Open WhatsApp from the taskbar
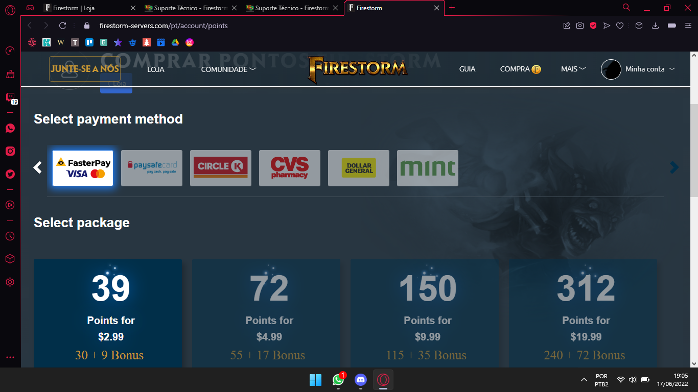This screenshot has width=698, height=392. click(338, 380)
